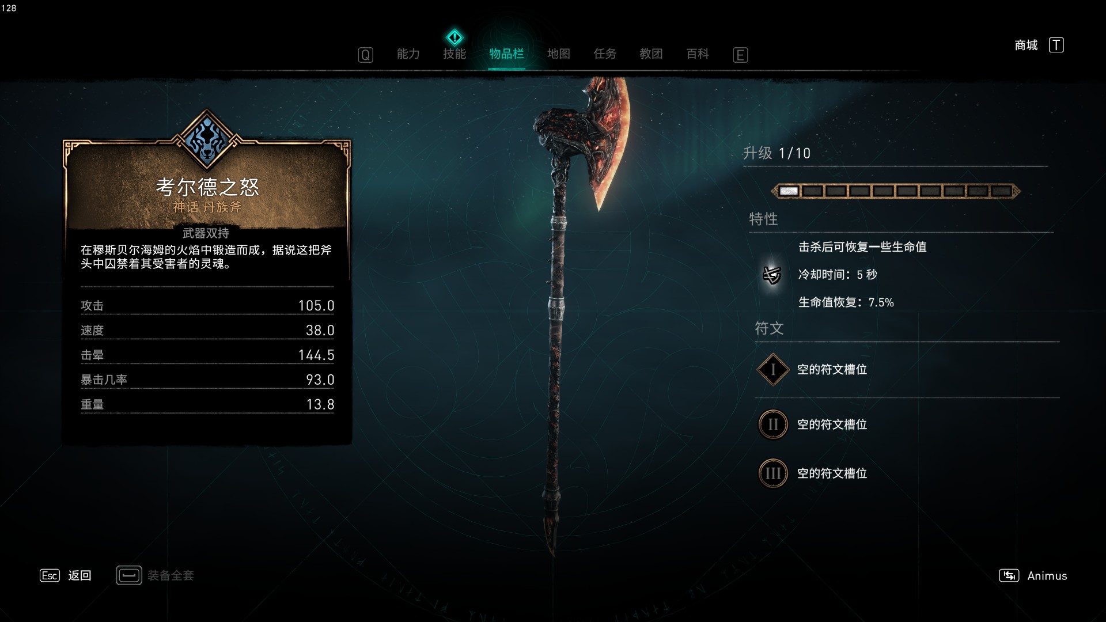Switch to the 技能 tab
The width and height of the screenshot is (1106, 622).
tap(454, 54)
